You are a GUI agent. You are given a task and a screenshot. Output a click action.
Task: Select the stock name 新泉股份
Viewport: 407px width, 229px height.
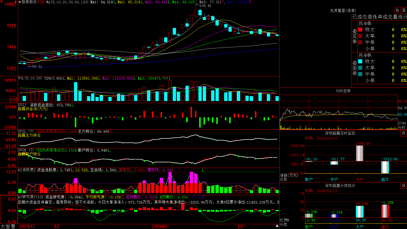[x=29, y=2]
